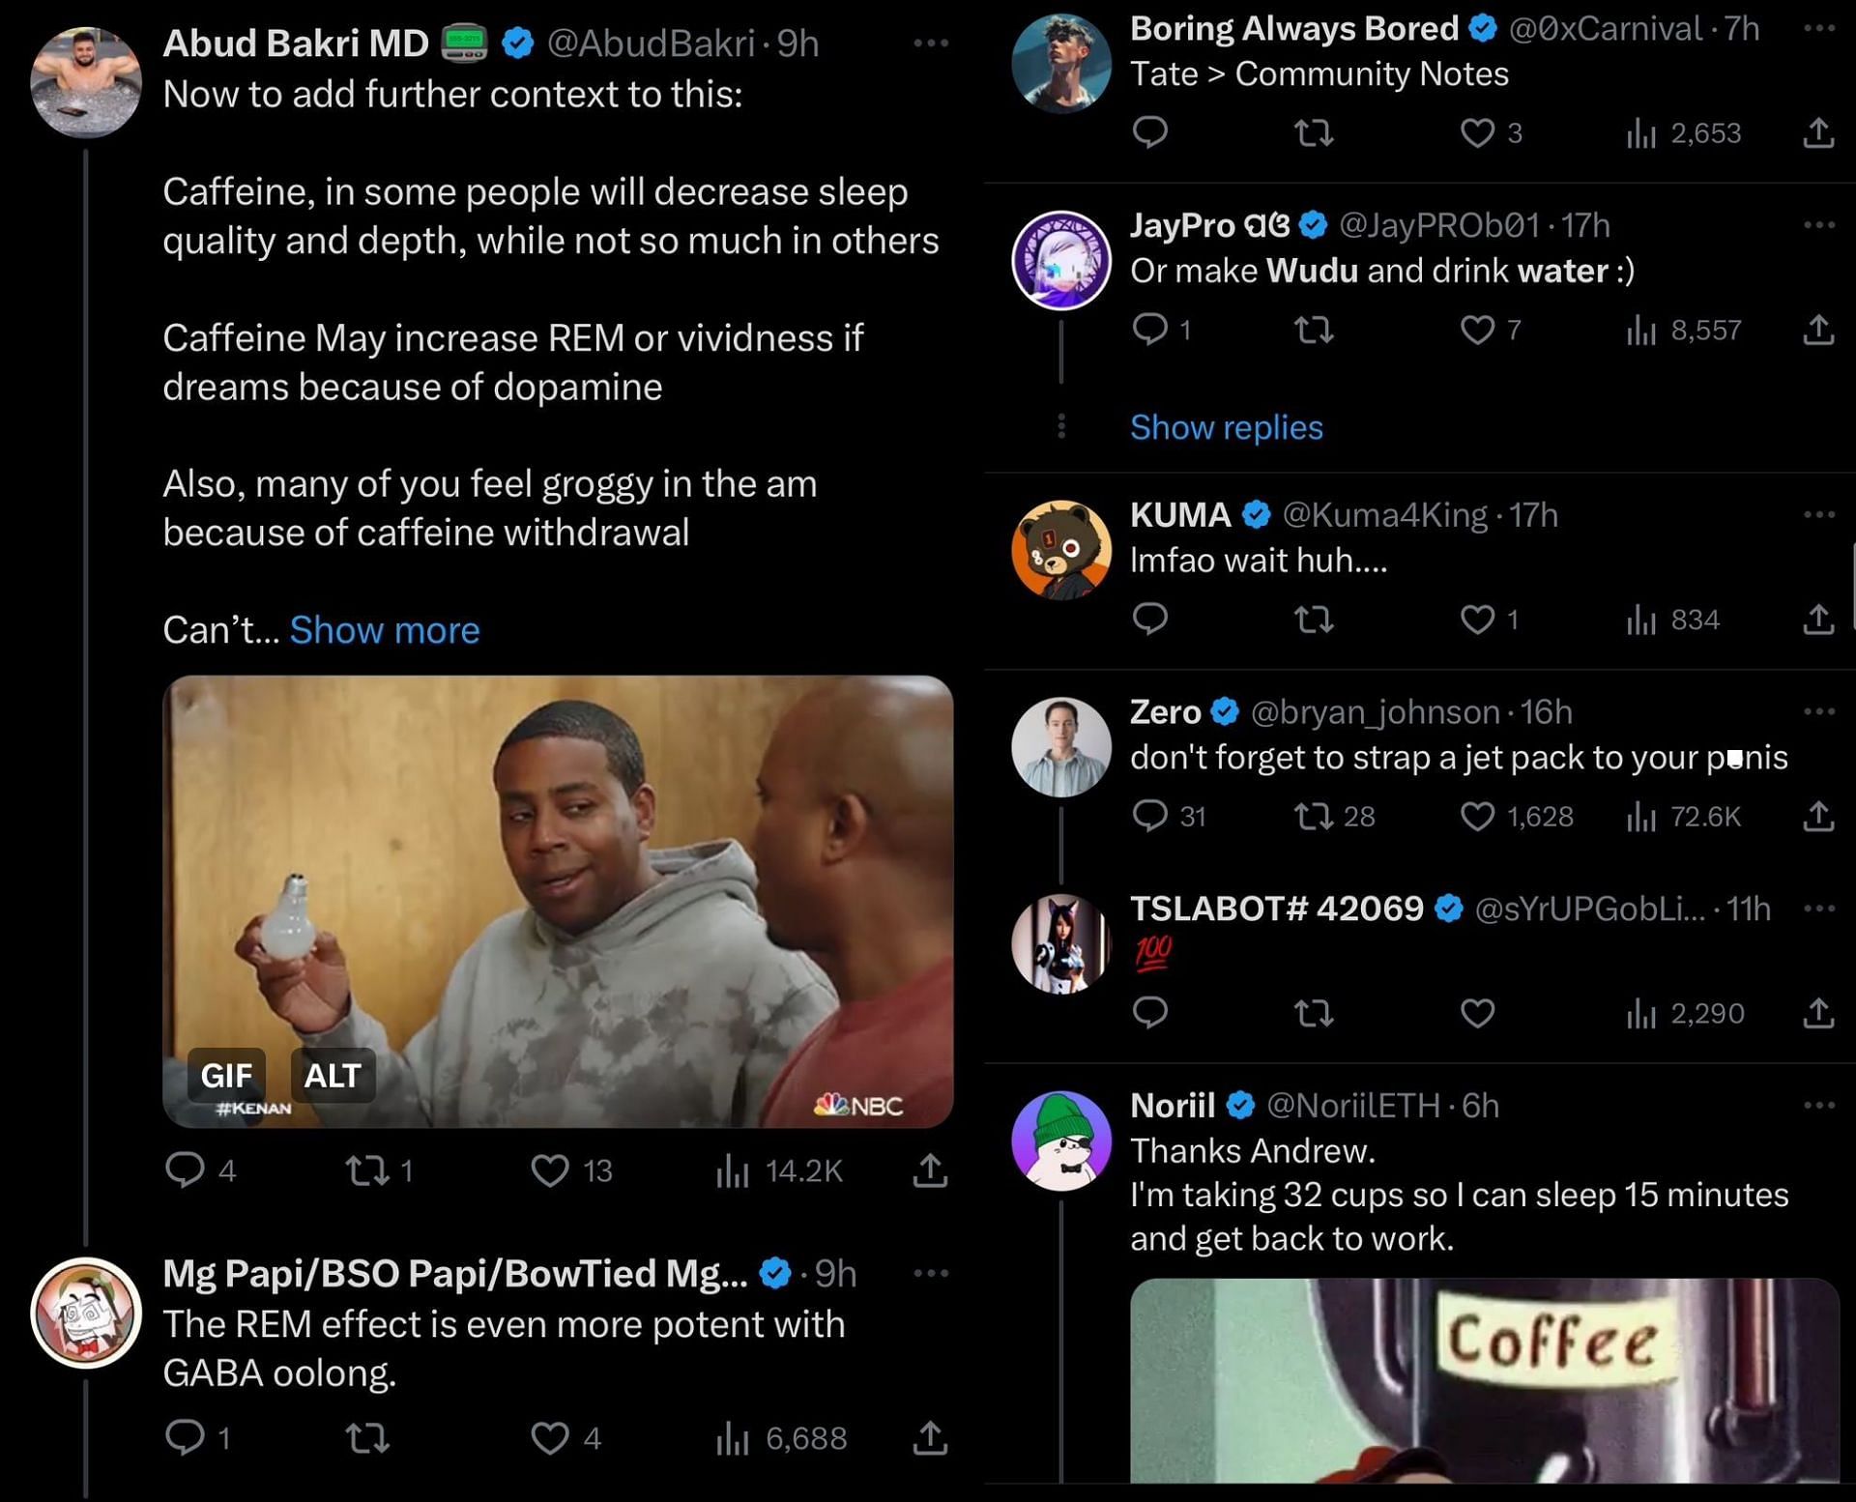Reply to Mg Papi's GABA oolong tweet
1856x1502 pixels.
185,1438
